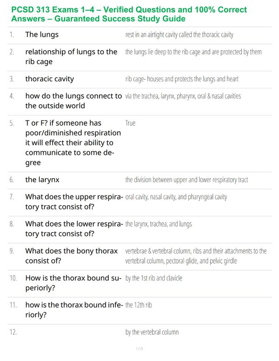
Task: Click answer 'rib cage- houses and protects the lungs'
Action: pyautogui.click(x=182, y=79)
